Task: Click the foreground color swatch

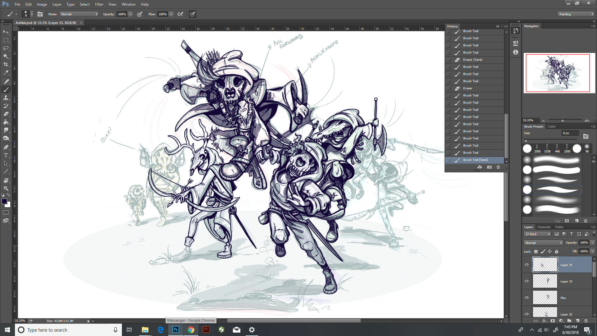Action: point(4,202)
